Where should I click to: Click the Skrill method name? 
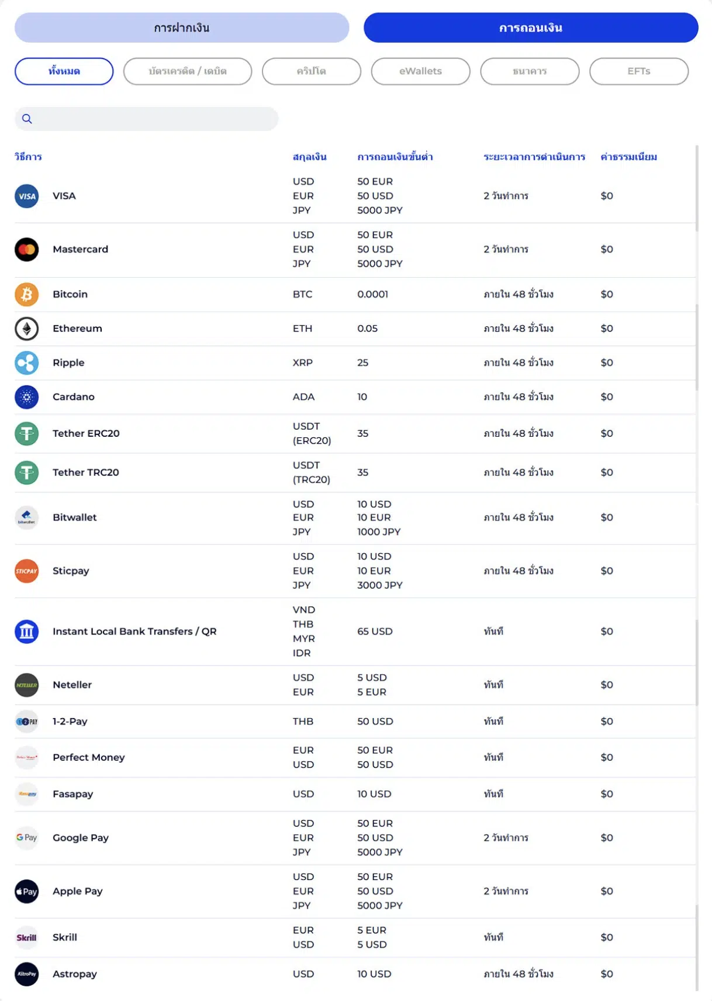pos(65,938)
